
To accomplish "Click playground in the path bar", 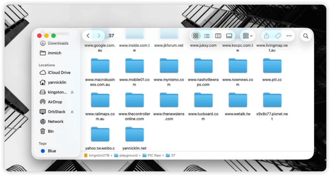I will pyautogui.click(x=126, y=155).
